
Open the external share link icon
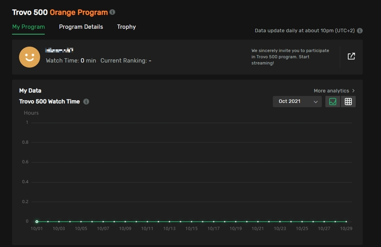pyautogui.click(x=351, y=56)
